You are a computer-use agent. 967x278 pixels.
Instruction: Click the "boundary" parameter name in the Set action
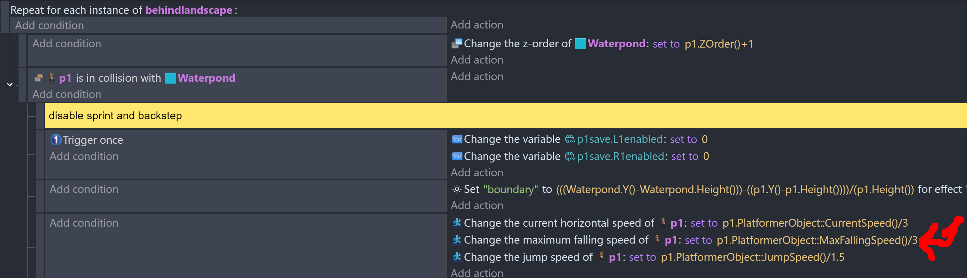[511, 189]
